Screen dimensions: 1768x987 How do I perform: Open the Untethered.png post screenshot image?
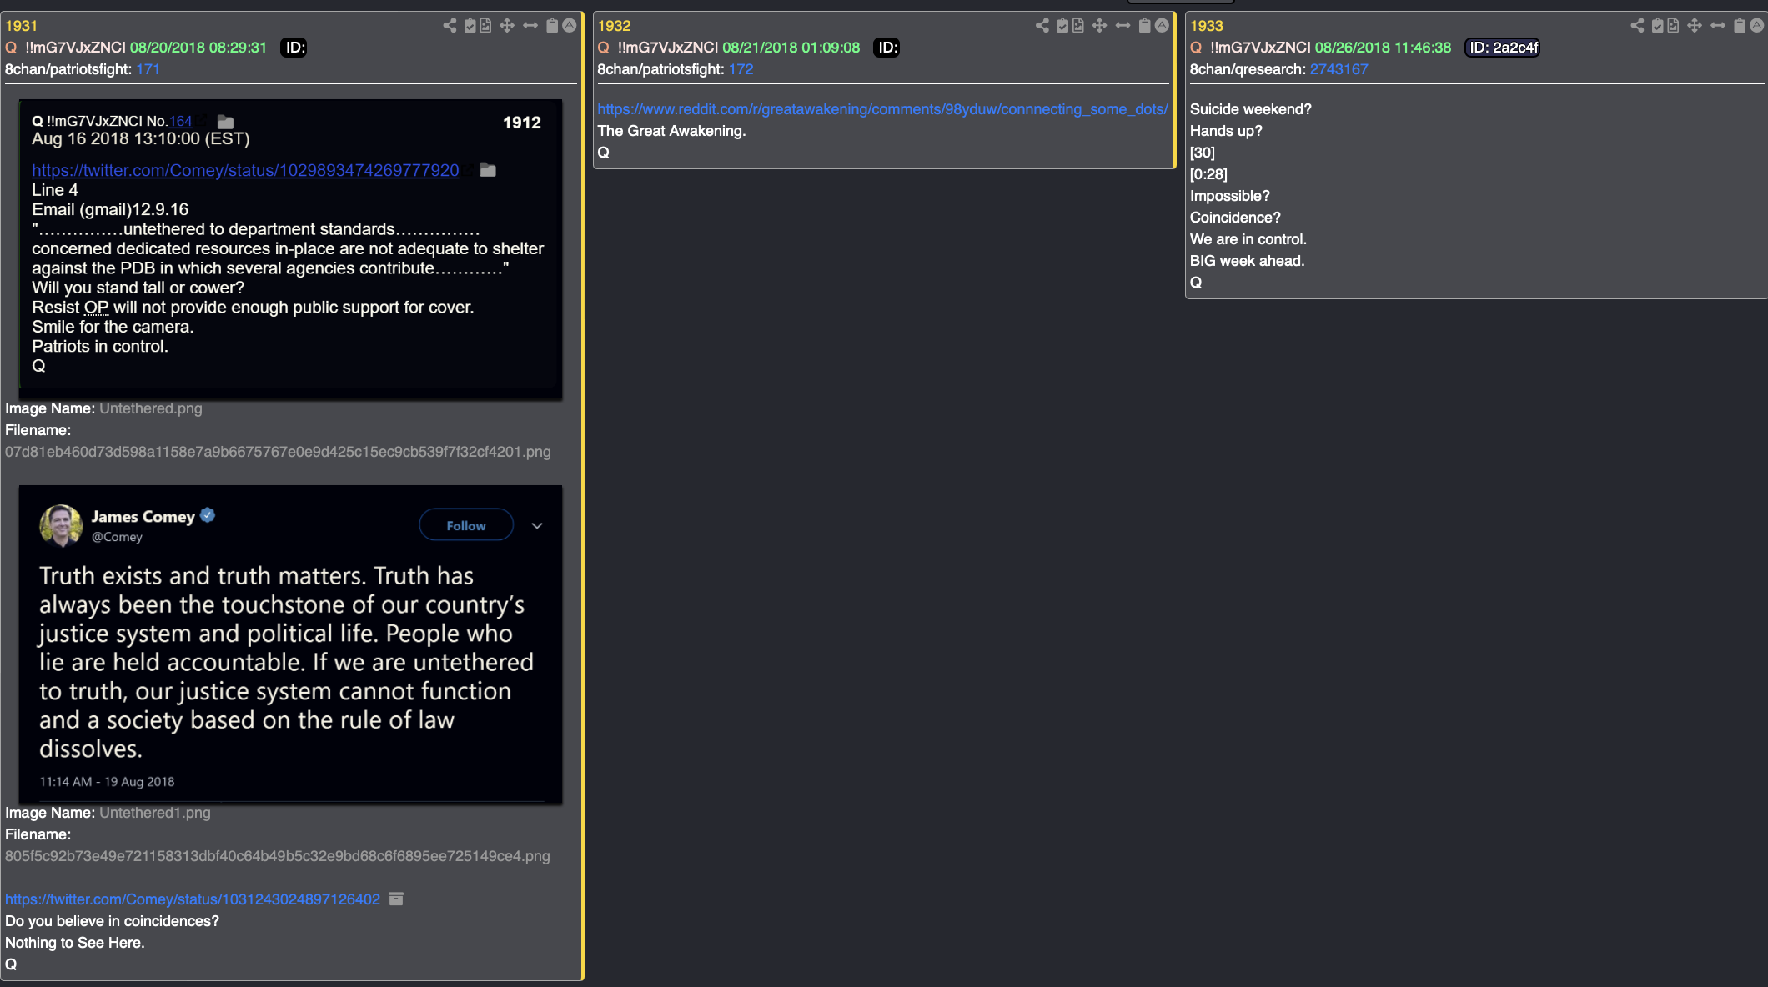pos(290,248)
